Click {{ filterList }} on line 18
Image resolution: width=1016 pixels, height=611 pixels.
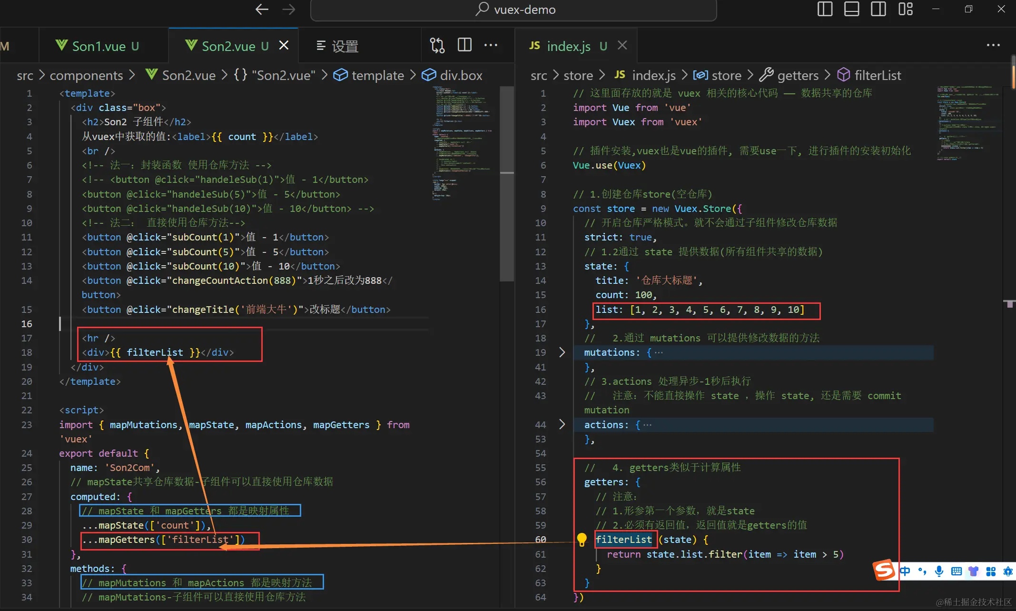(155, 352)
